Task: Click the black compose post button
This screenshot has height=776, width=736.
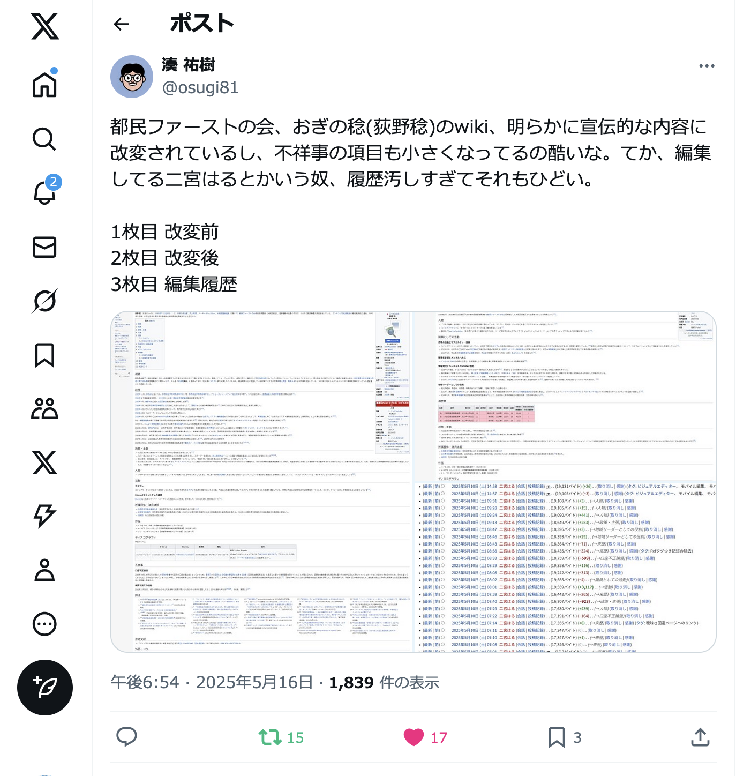Action: coord(45,687)
